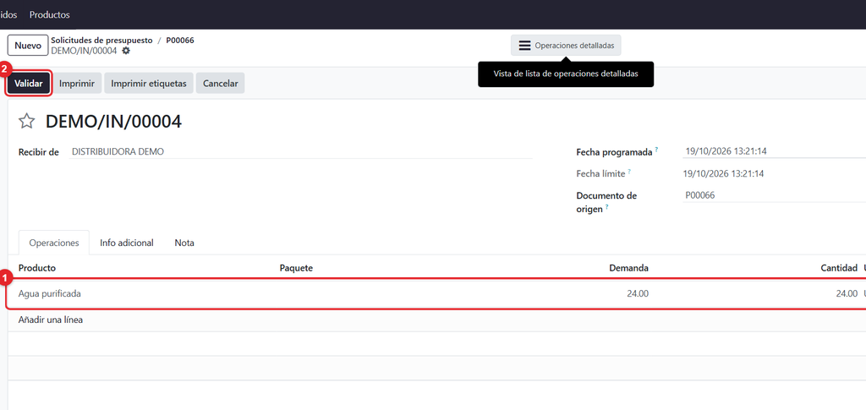Open the Productos menu
Screen dimensions: 866x410
pyautogui.click(x=50, y=15)
